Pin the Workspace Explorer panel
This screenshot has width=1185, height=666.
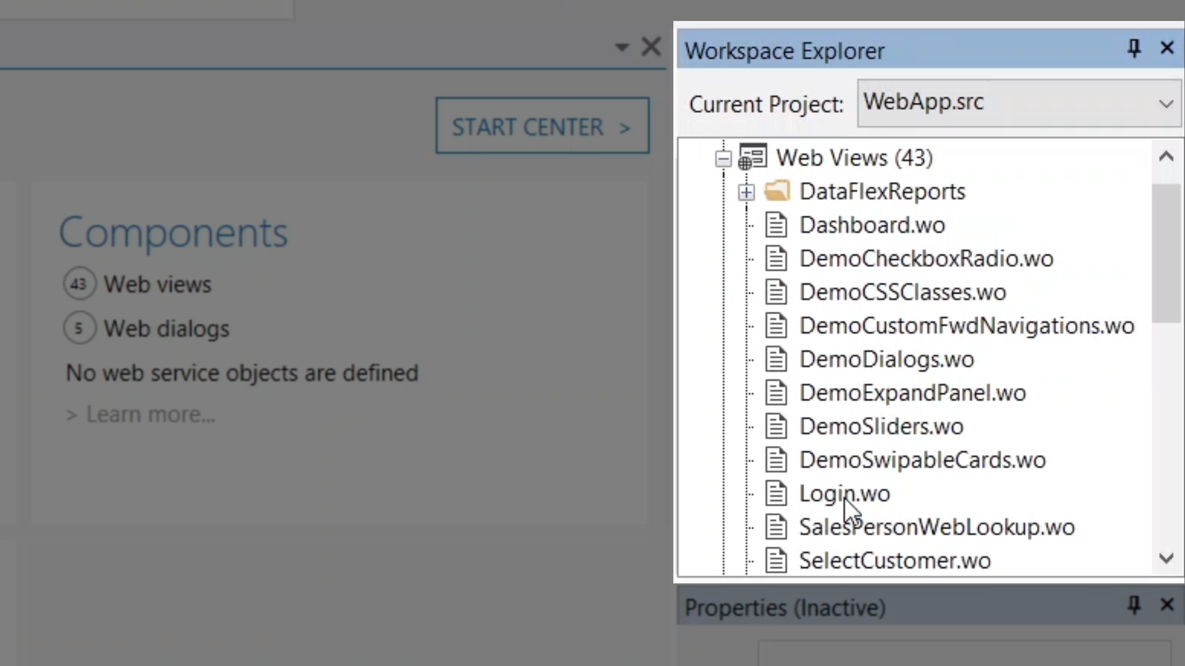click(1134, 48)
